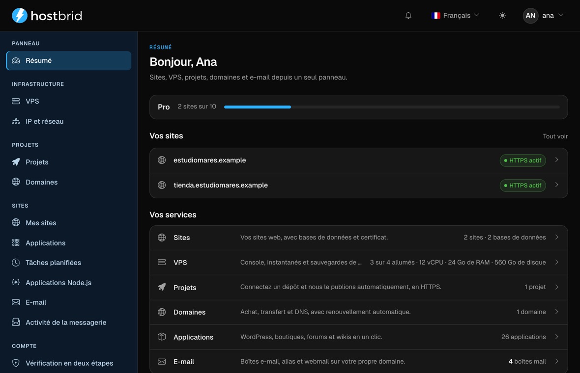The height and width of the screenshot is (373, 580).
Task: Click the '26 applications' count
Action: pos(523,337)
